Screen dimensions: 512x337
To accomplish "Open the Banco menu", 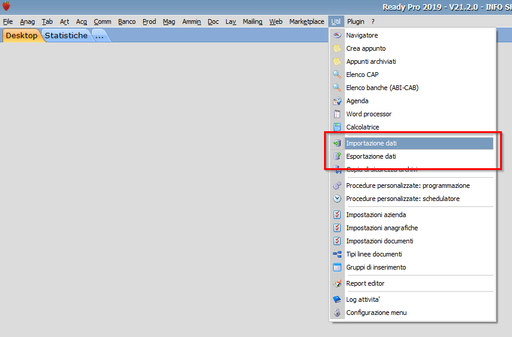I will pyautogui.click(x=127, y=21).
